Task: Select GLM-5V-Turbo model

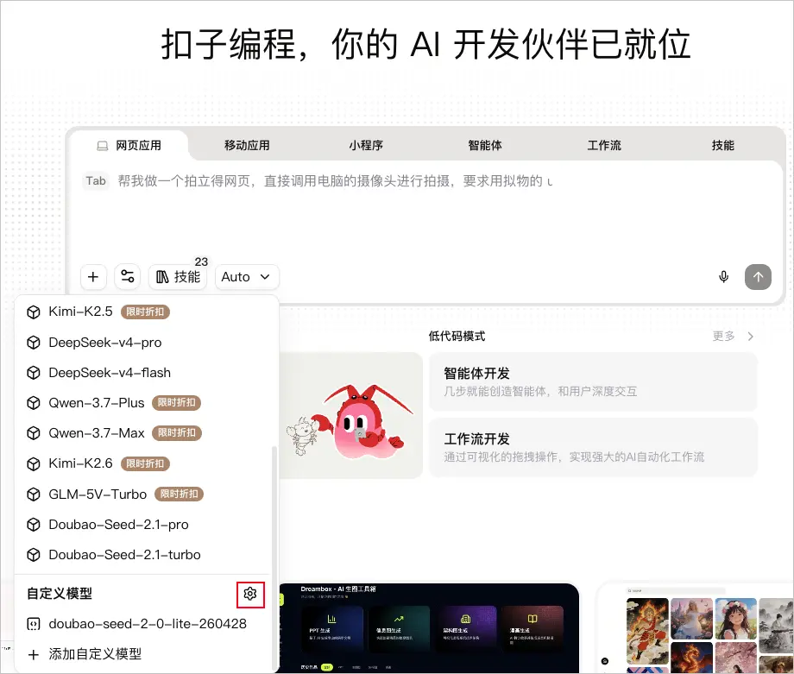Action: [144, 494]
